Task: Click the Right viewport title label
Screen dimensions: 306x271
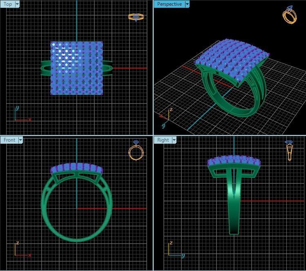Action: tap(163, 140)
